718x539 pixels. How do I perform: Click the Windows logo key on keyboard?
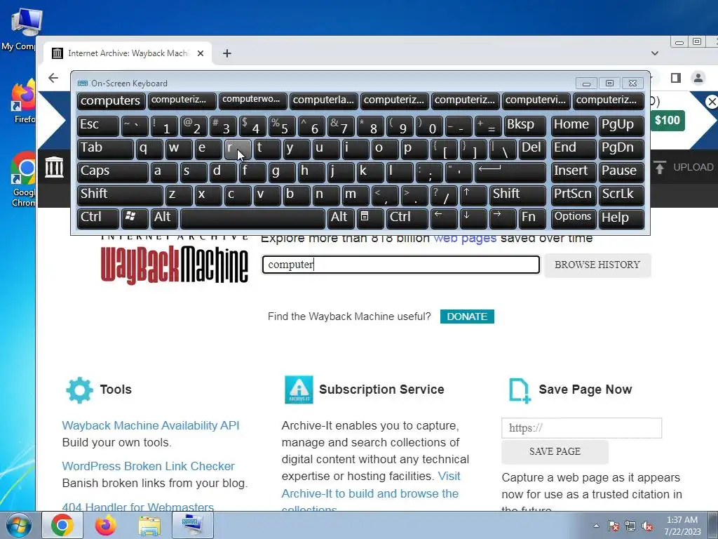point(135,218)
